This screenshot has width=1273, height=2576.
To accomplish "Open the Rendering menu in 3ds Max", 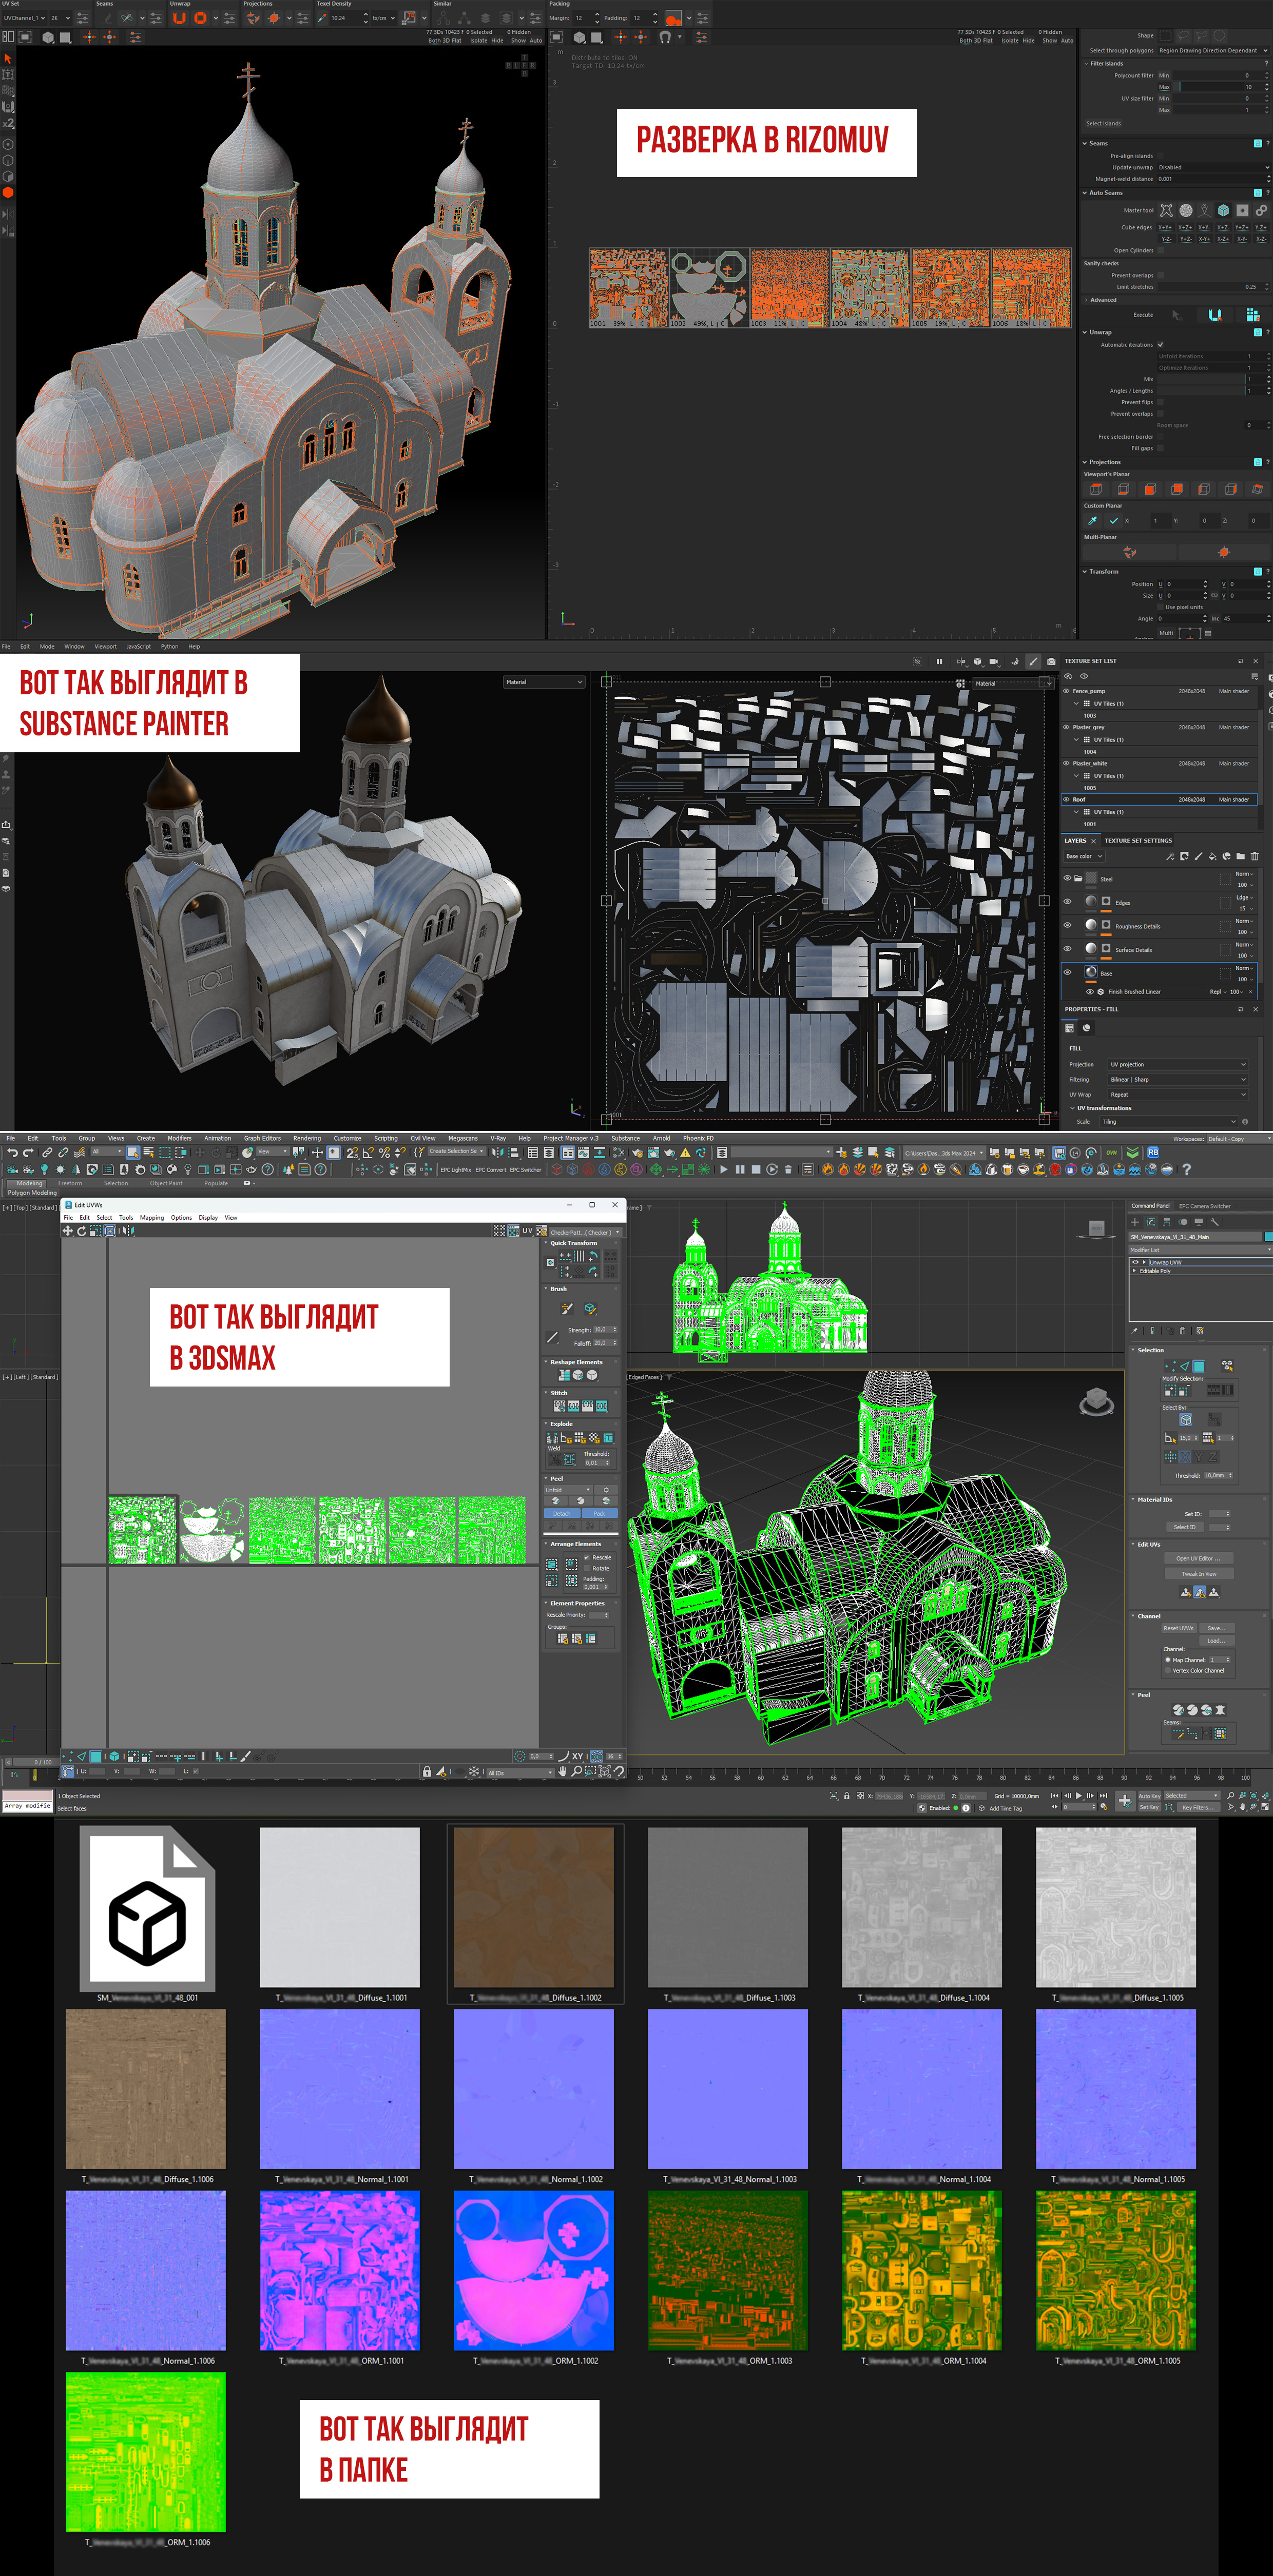I will [307, 1138].
